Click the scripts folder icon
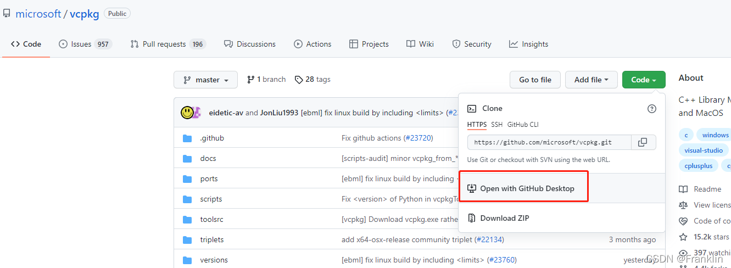Viewport: 731px width, 268px height. (x=187, y=199)
